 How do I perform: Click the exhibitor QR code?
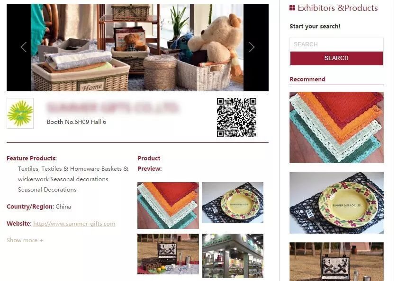point(236,118)
